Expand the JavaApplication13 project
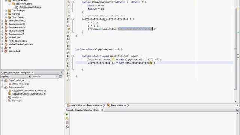Image resolution: width=240 pixels, height=135 pixels. (3, 24)
